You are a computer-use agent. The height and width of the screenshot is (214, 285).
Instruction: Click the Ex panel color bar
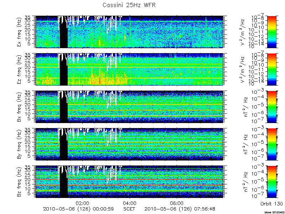click(x=271, y=32)
